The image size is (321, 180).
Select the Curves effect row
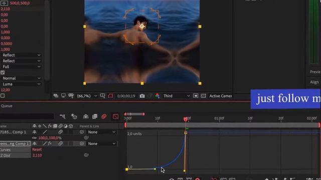pos(16,149)
